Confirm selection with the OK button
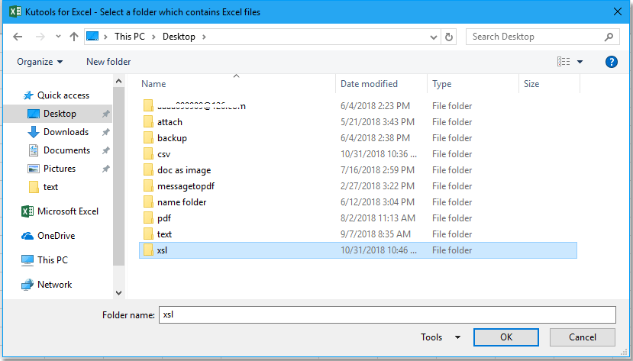Image resolution: width=633 pixels, height=361 pixels. point(505,337)
